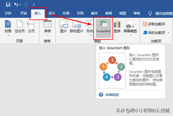The height and width of the screenshot is (116, 173).
Task: Expand the 我的加载项 dropdown arrow
Action: (168, 33)
